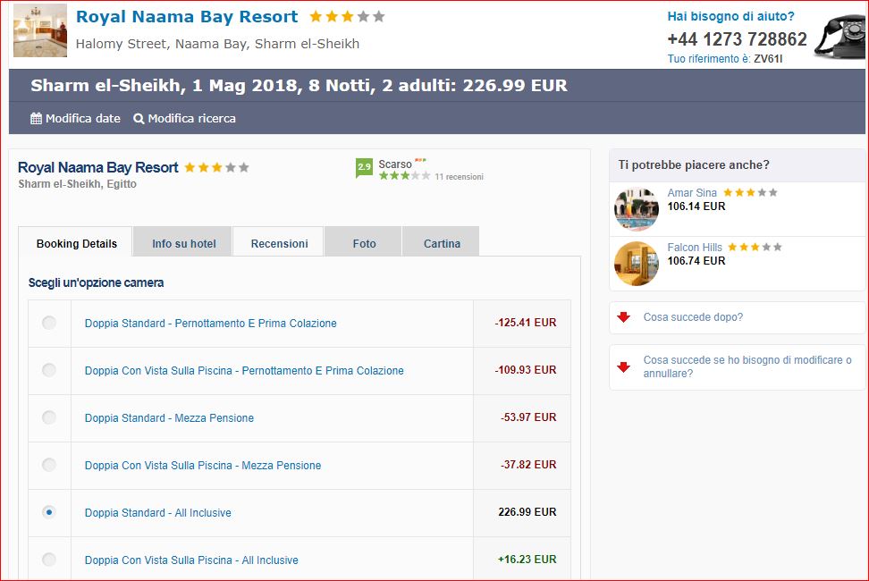The image size is (869, 581).
Task: Click the +16.23 EUR price
Action: 527,560
